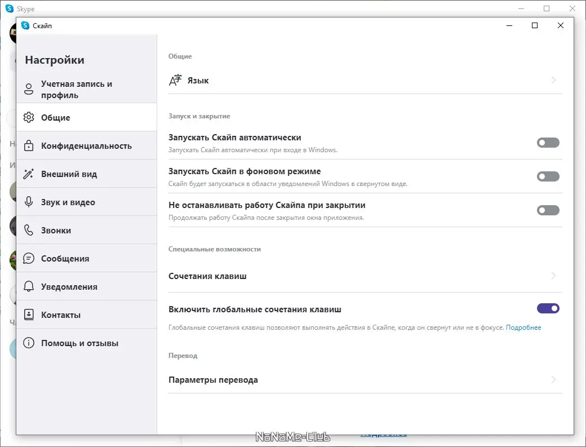This screenshot has height=447, width=586.
Task: Click the Параметры перевода row label
Action: (x=213, y=380)
